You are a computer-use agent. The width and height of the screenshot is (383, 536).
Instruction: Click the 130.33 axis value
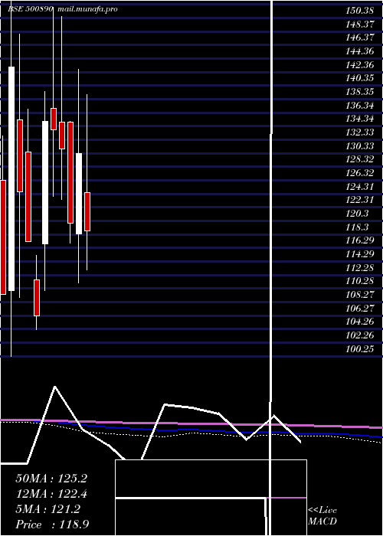click(360, 146)
